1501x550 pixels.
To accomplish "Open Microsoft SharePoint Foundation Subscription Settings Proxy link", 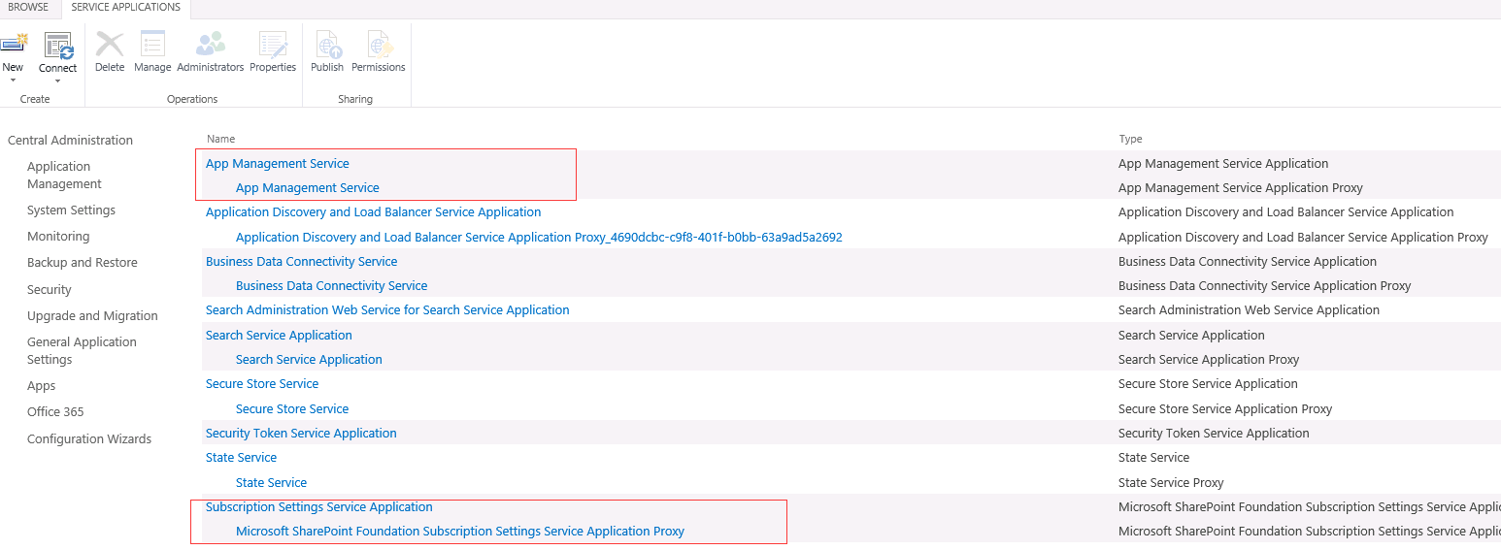I will (x=460, y=531).
